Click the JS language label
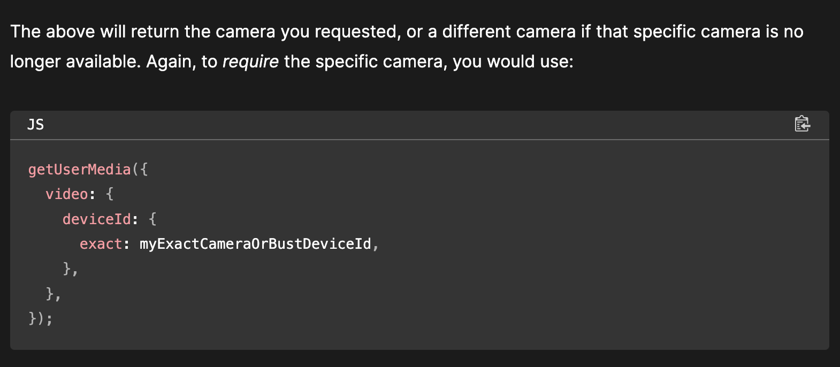 pos(36,125)
